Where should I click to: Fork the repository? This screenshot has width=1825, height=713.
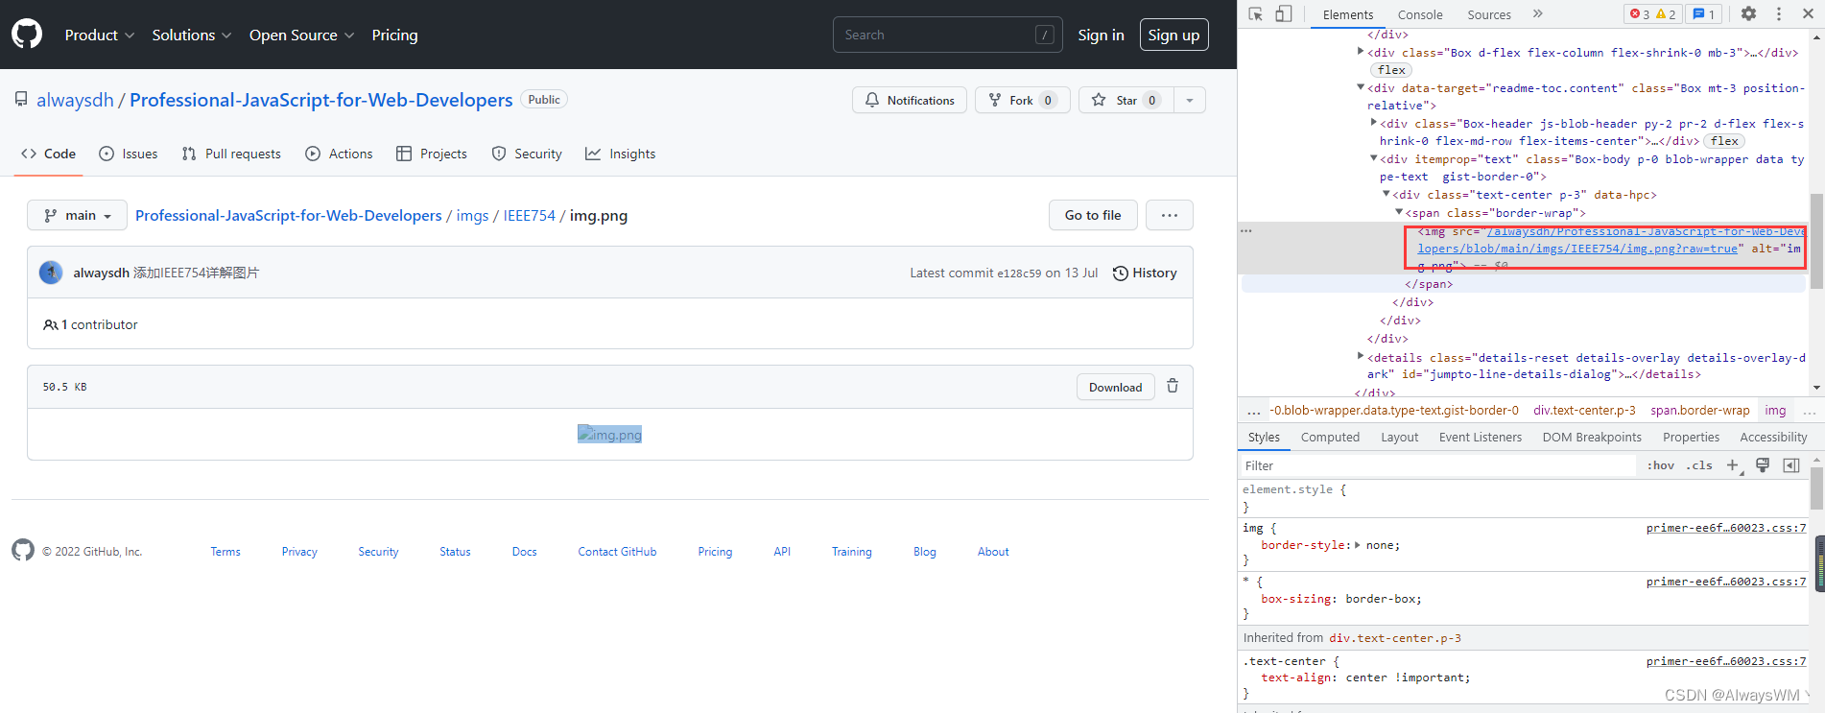[x=1023, y=100]
